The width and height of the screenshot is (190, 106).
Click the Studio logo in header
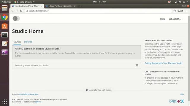[x=16, y=19]
